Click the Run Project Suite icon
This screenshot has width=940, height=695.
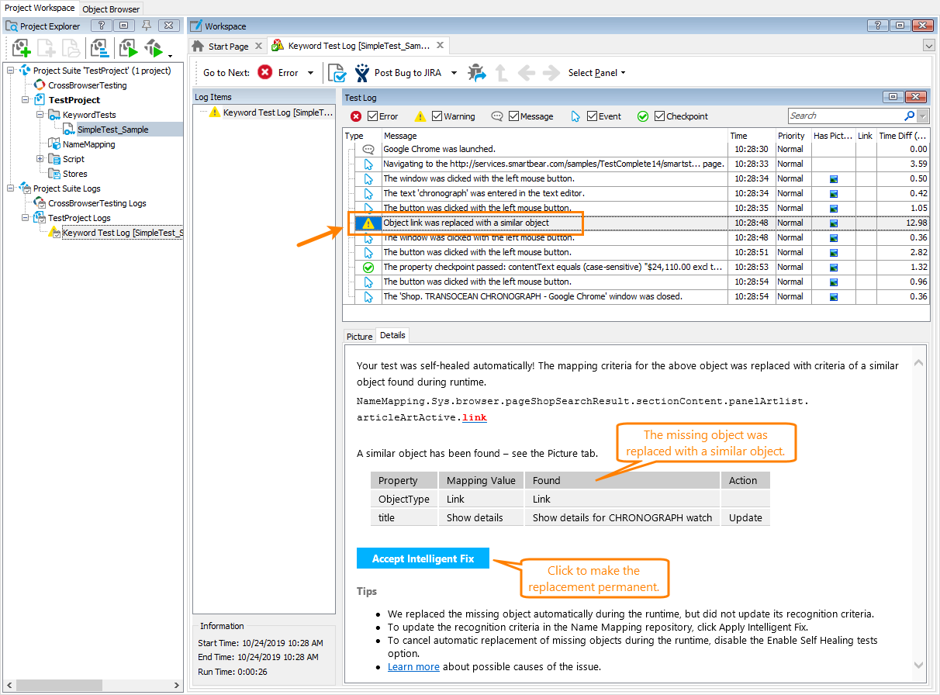tap(155, 48)
